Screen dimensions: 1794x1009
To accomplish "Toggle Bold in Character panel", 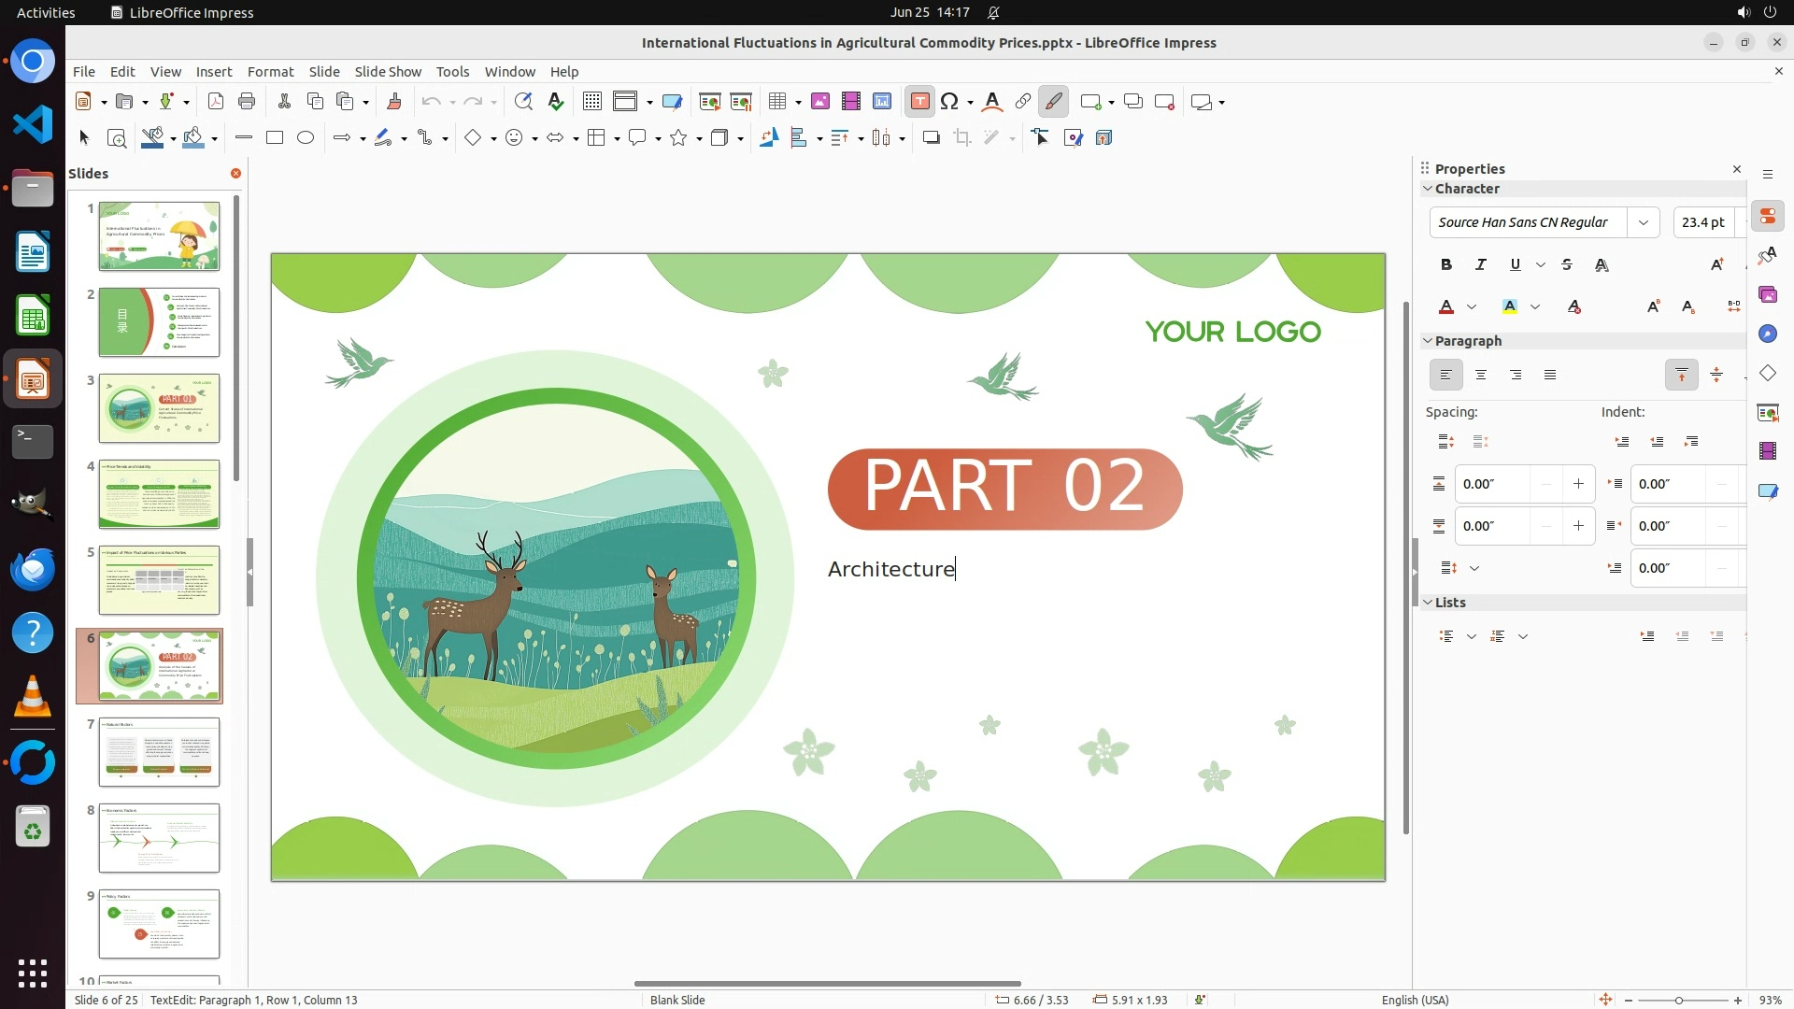I will click(1446, 265).
